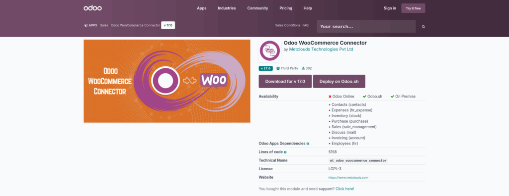Click the info icon beside Odoo Apps Dependencies
This screenshot has width=509, height=196.
pyautogui.click(x=308, y=144)
